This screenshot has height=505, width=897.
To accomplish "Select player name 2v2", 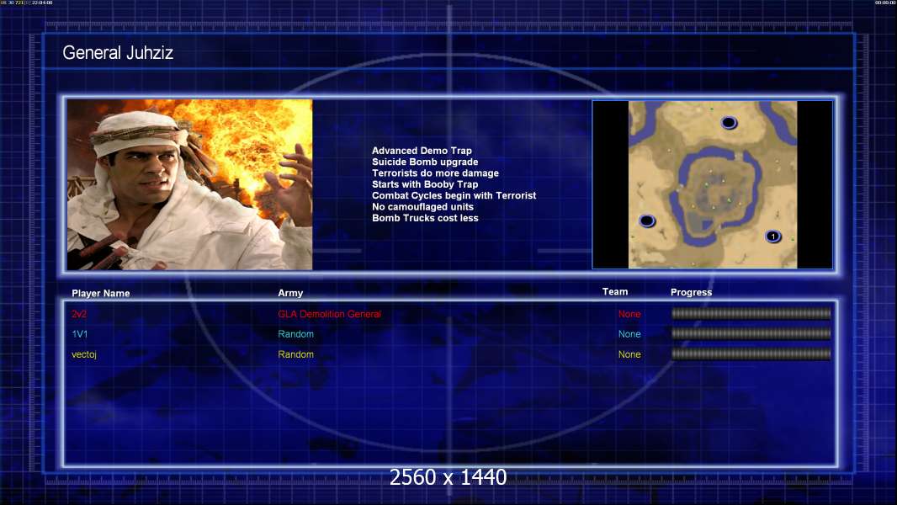I will click(x=79, y=314).
